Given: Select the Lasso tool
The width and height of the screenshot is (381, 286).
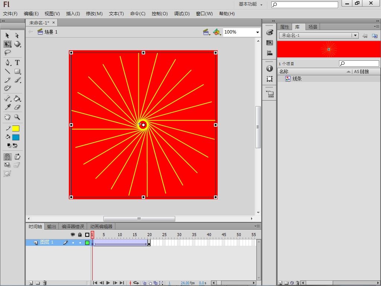Looking at the screenshot, I should coord(7,53).
